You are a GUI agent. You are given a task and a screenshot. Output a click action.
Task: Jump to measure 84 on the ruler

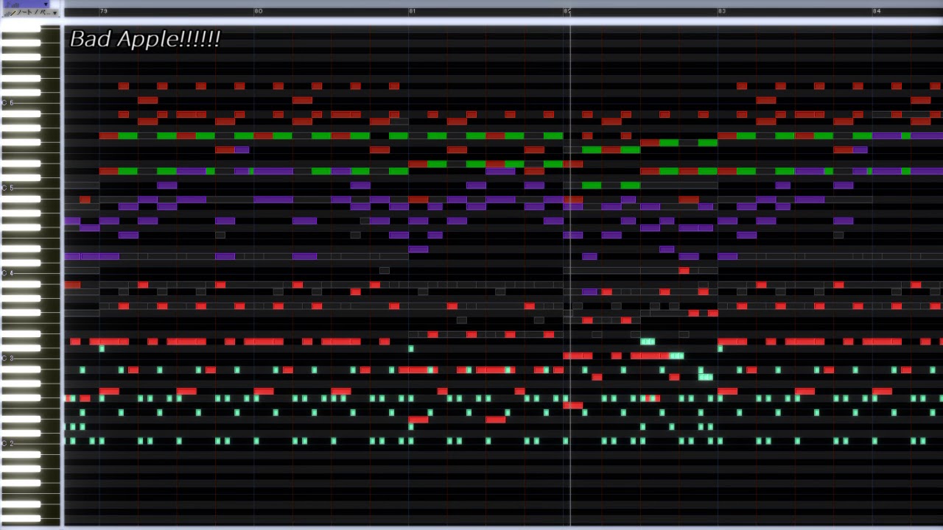click(877, 11)
